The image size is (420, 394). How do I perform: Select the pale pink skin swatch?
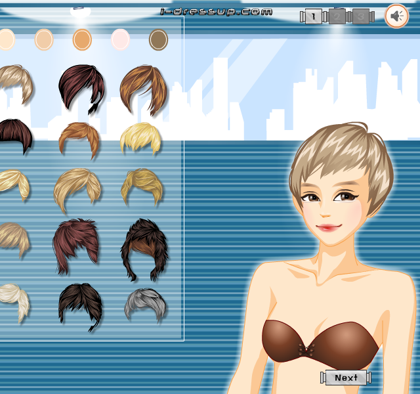120,39
